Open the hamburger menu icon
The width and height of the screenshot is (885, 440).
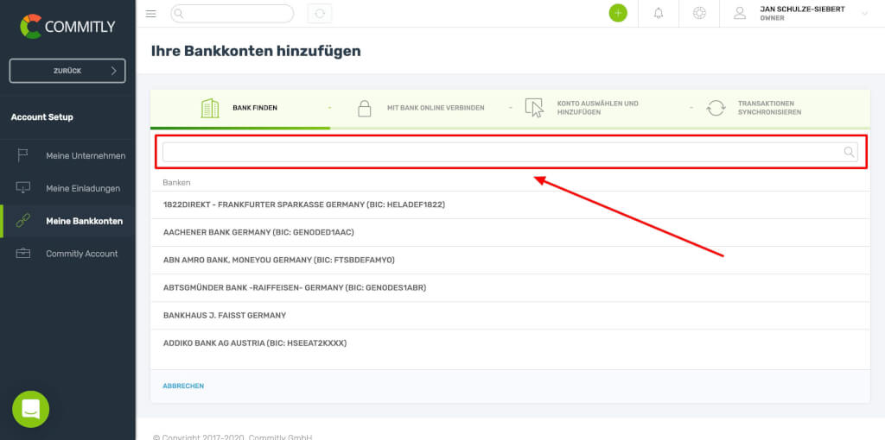tap(150, 14)
